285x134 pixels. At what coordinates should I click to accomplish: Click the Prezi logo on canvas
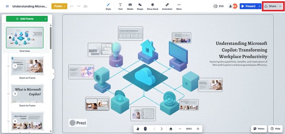(x=78, y=123)
